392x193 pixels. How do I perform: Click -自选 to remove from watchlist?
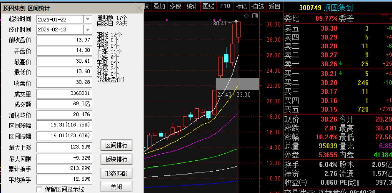tap(258, 6)
